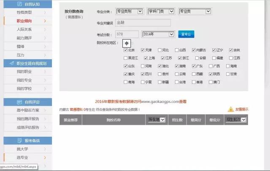Viewport: 270px width, 171px height.
Task: Expand the 2014年 year dropdown
Action: click(158, 34)
